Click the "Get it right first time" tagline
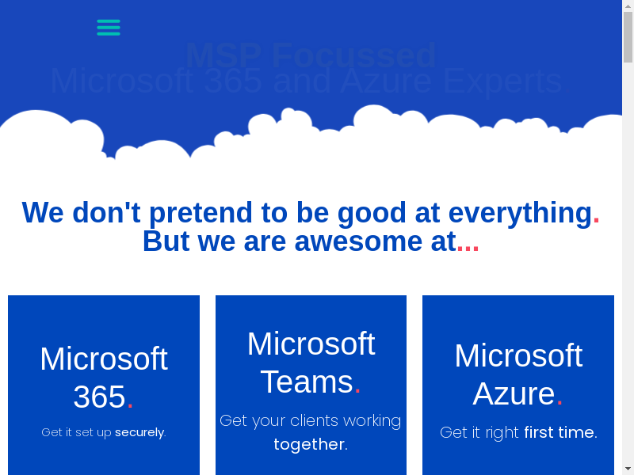The height and width of the screenshot is (475, 634). click(518, 432)
